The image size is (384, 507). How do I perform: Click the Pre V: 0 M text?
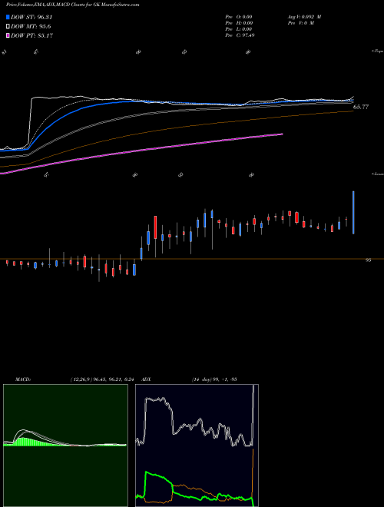300,23
